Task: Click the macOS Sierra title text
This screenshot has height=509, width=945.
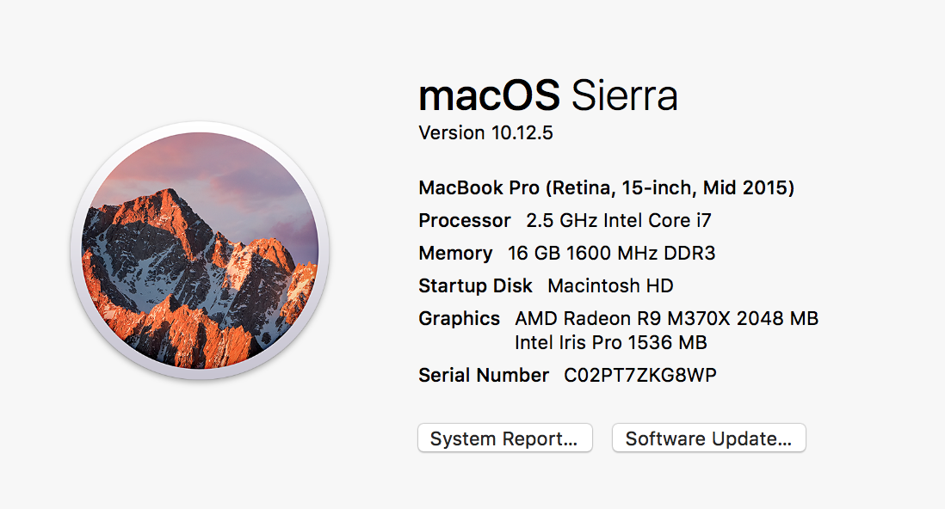Action: click(548, 95)
